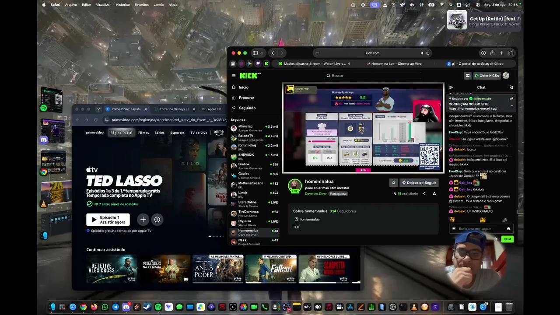The height and width of the screenshot is (315, 560).
Task: Open Os Anéis de Poder thumbnail
Action: 218,269
